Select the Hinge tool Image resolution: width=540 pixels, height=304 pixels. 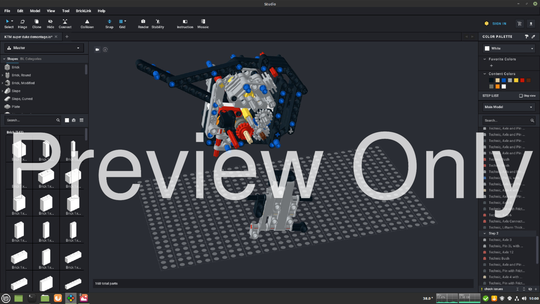point(22,24)
